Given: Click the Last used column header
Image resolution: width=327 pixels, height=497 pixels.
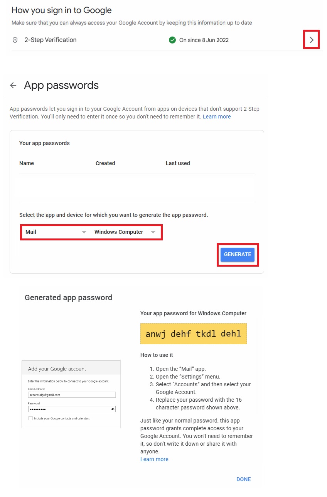Looking at the screenshot, I should [x=178, y=163].
